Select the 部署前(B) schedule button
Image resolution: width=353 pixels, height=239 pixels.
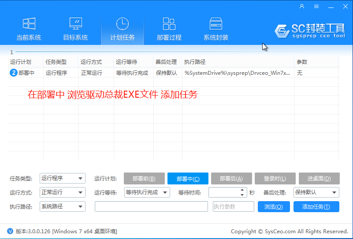click(x=144, y=179)
